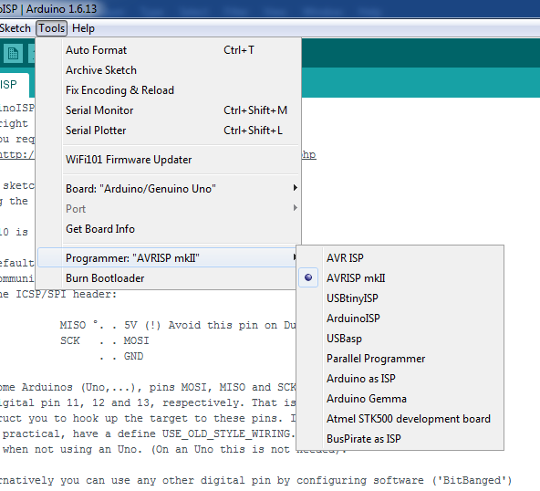Expand Programmer "AVRISP mkII" submenu
This screenshot has width=540, height=491.
click(x=167, y=257)
